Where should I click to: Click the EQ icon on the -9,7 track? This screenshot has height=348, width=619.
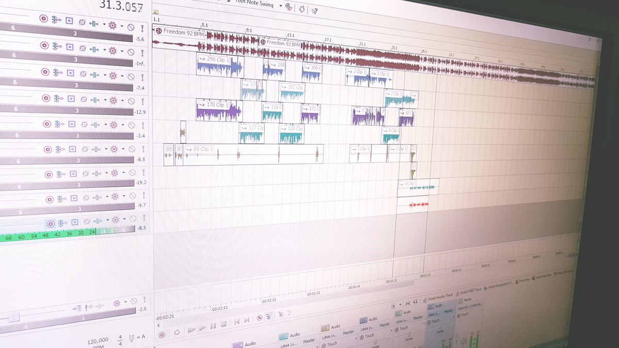click(x=99, y=197)
